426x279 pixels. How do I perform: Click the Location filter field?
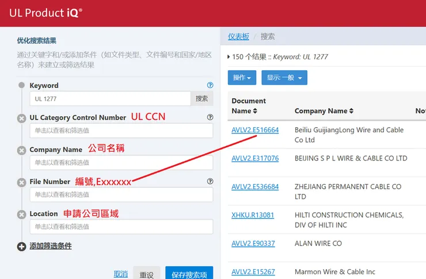click(x=121, y=227)
